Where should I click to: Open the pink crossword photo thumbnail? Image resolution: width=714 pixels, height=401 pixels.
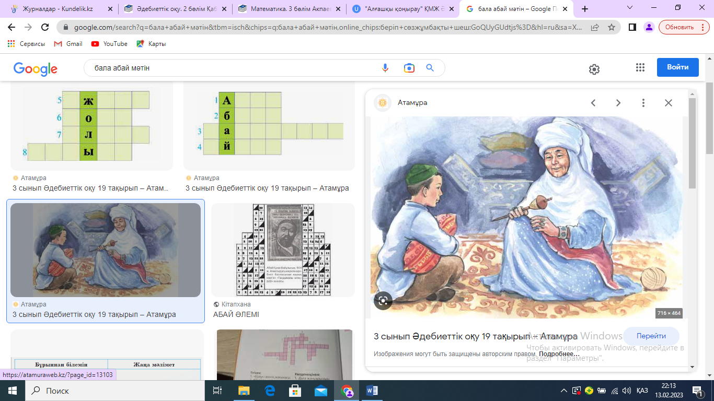click(285, 355)
